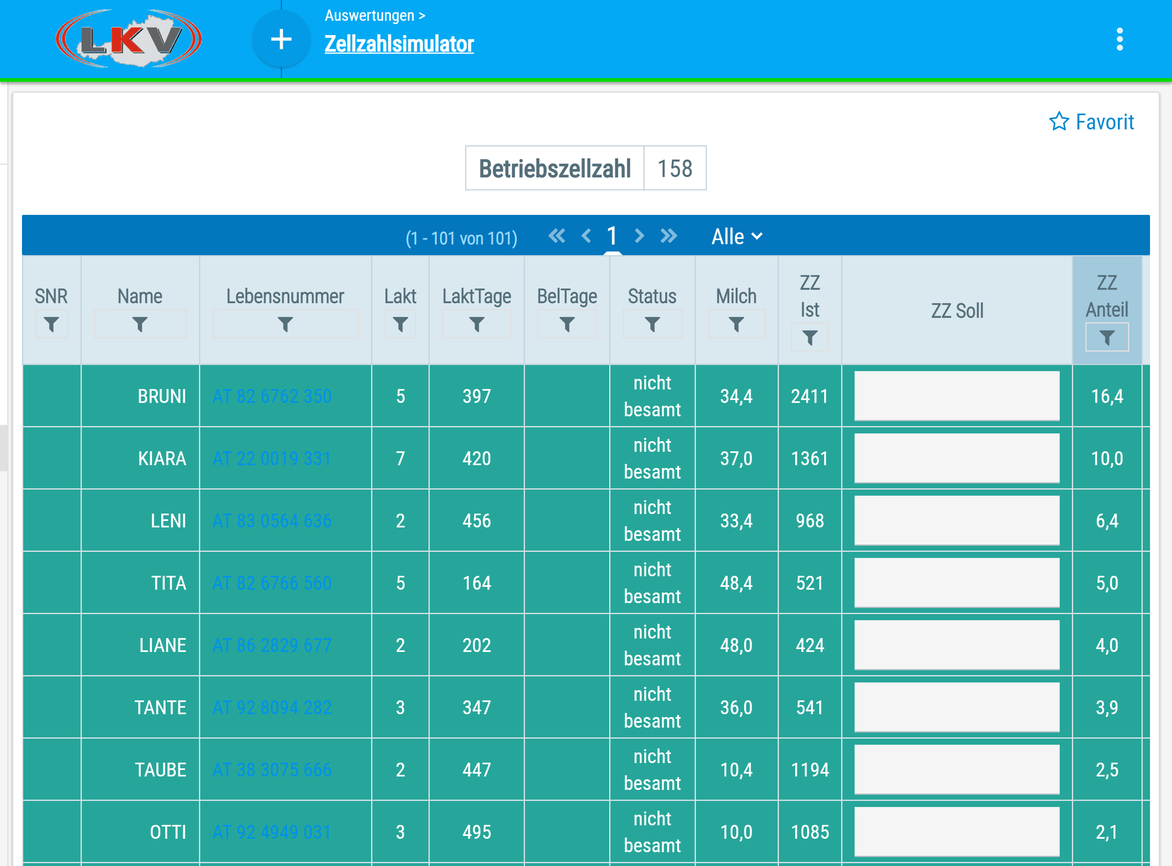Jump to the first page
The width and height of the screenshot is (1172, 866).
pyautogui.click(x=557, y=236)
